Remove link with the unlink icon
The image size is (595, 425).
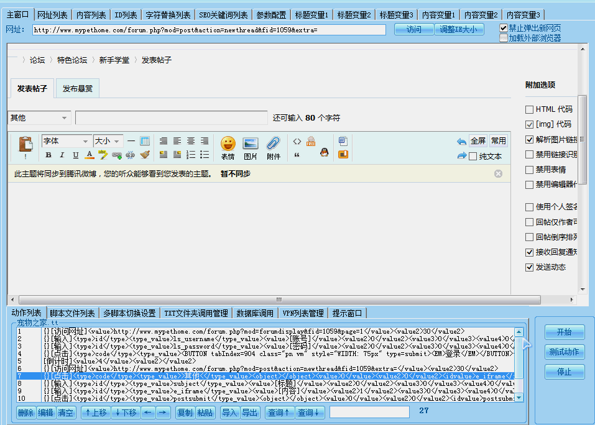[130, 155]
